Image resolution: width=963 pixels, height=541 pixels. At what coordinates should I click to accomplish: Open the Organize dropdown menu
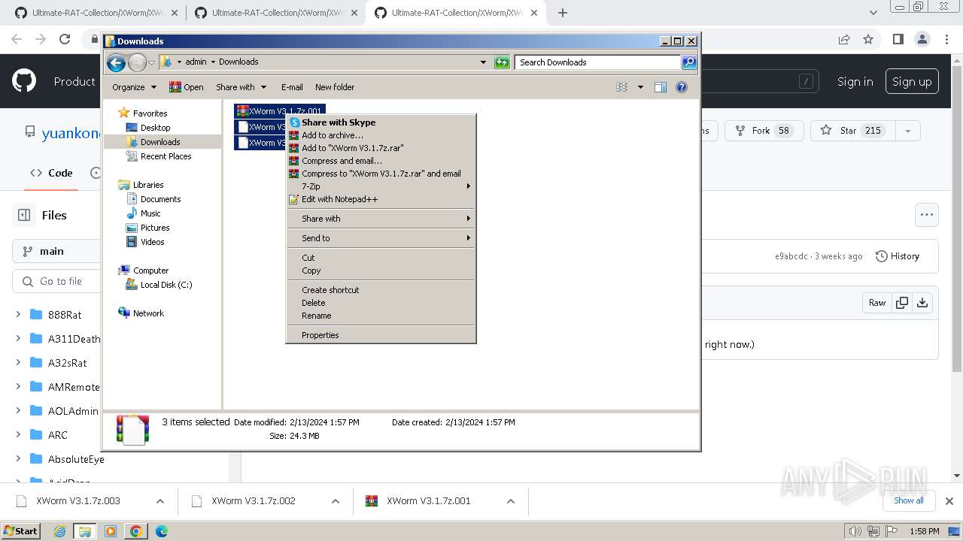[134, 87]
